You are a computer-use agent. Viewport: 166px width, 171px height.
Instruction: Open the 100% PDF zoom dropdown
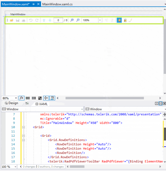click(100, 20)
